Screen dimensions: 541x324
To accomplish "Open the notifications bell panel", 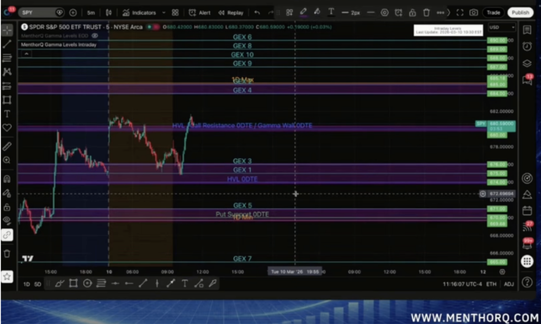I will (527, 244).
